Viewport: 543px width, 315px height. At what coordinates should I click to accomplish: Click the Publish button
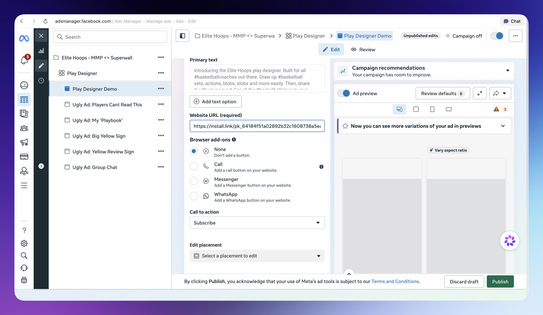pyautogui.click(x=500, y=281)
